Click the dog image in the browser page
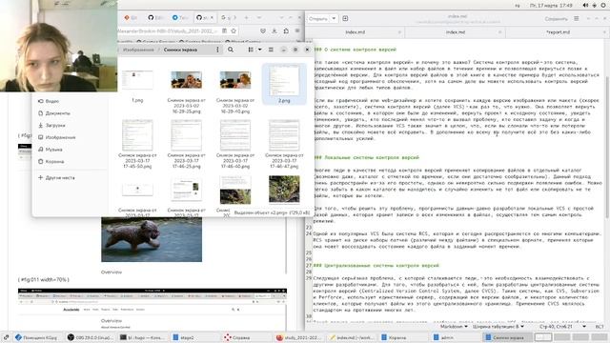 [152, 239]
